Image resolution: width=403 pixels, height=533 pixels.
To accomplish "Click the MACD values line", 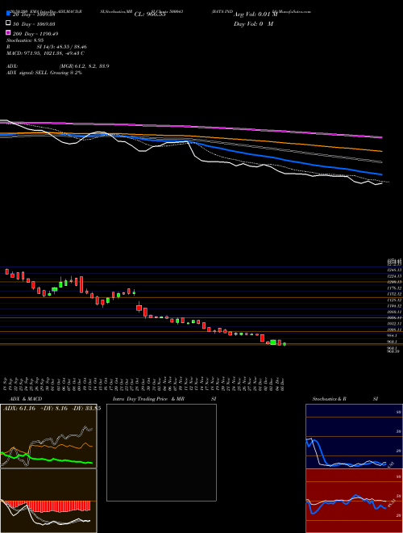I will tap(45, 53).
